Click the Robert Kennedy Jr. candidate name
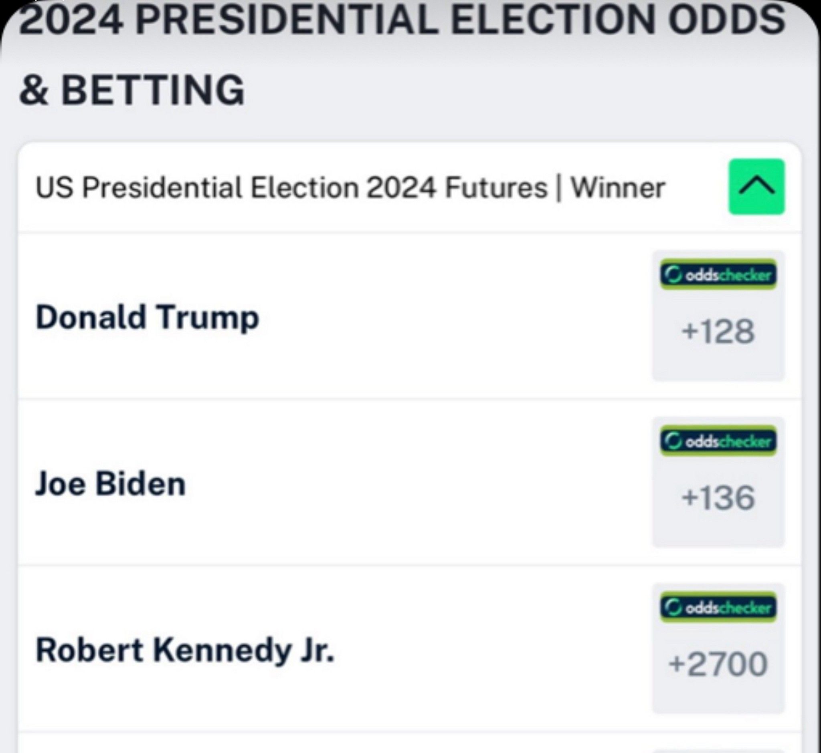This screenshot has width=821, height=753. 185,650
